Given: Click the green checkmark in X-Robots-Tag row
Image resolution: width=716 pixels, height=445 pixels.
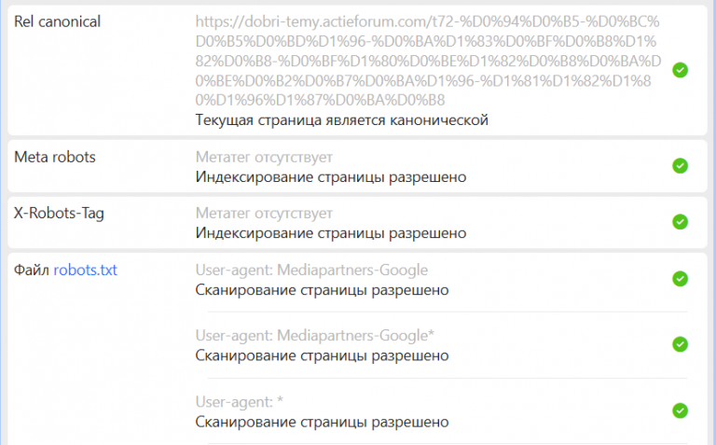Looking at the screenshot, I should point(680,222).
